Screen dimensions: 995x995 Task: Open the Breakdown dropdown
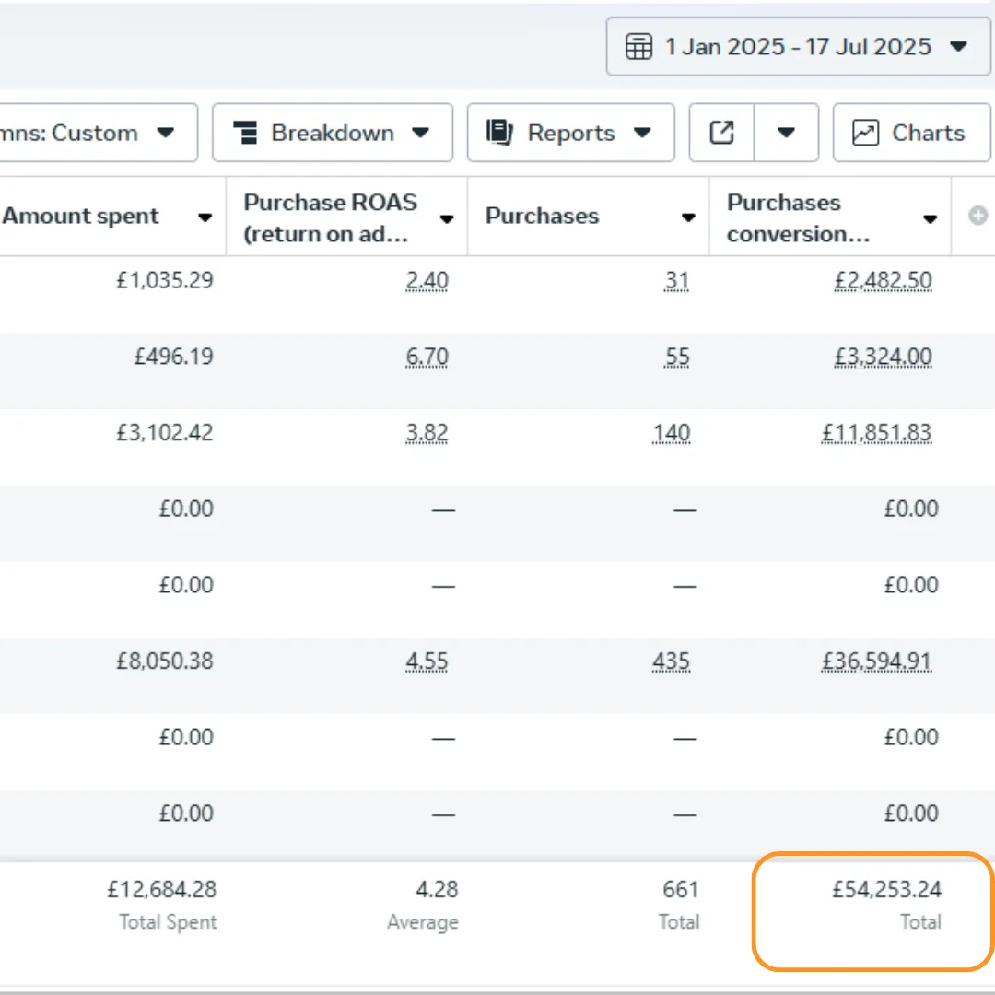[x=333, y=133]
